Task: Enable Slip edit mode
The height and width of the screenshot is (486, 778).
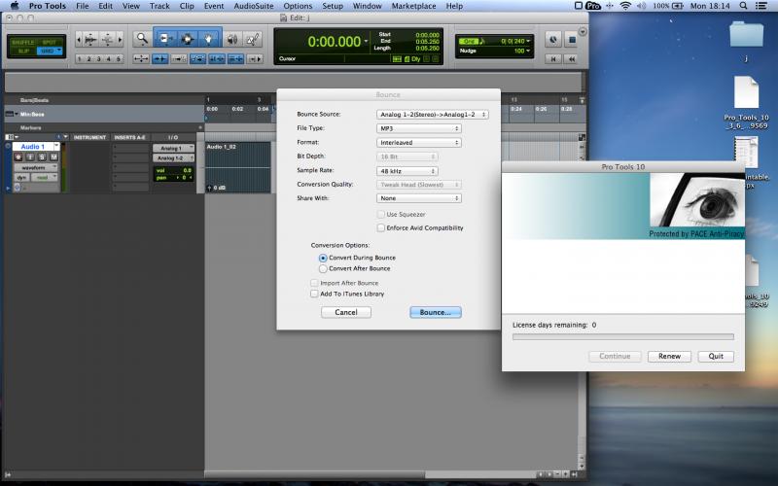Action: click(22, 52)
